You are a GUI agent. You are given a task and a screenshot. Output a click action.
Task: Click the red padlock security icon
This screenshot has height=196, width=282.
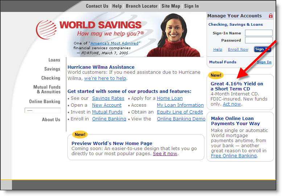pos(270,16)
